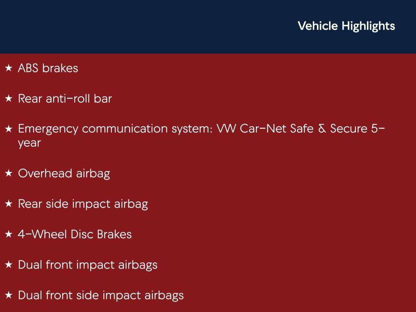Select the ABS brakes text
Viewport: 416px width, 312px height.
[x=48, y=68]
